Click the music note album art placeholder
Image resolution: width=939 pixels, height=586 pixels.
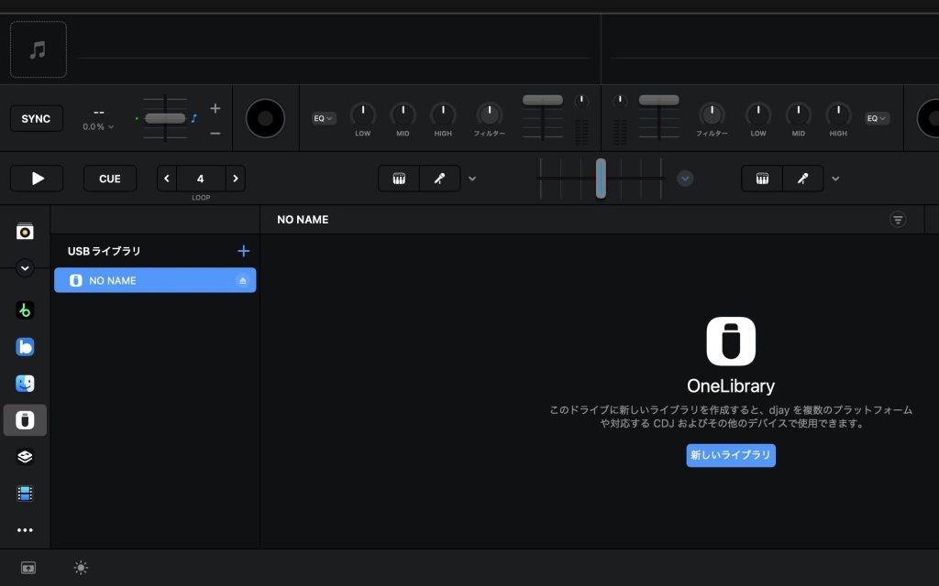(x=38, y=49)
